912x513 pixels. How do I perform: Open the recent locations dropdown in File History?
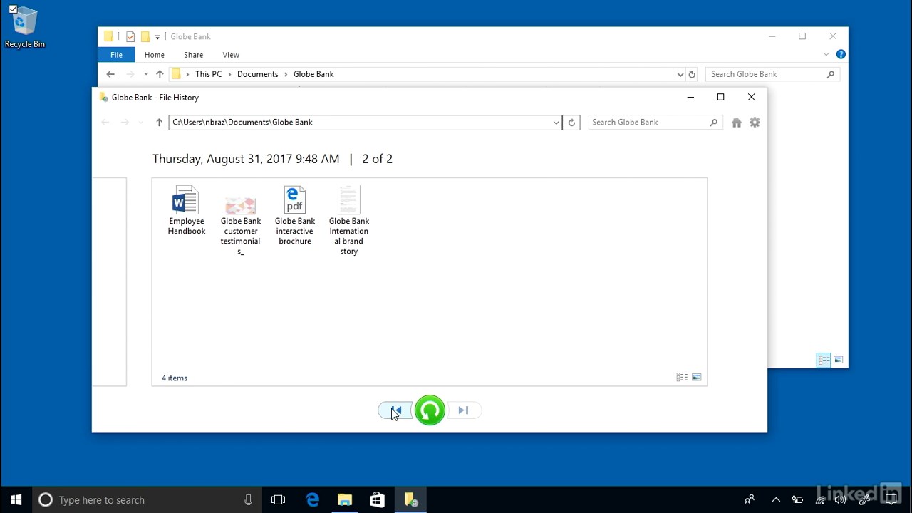tap(140, 123)
